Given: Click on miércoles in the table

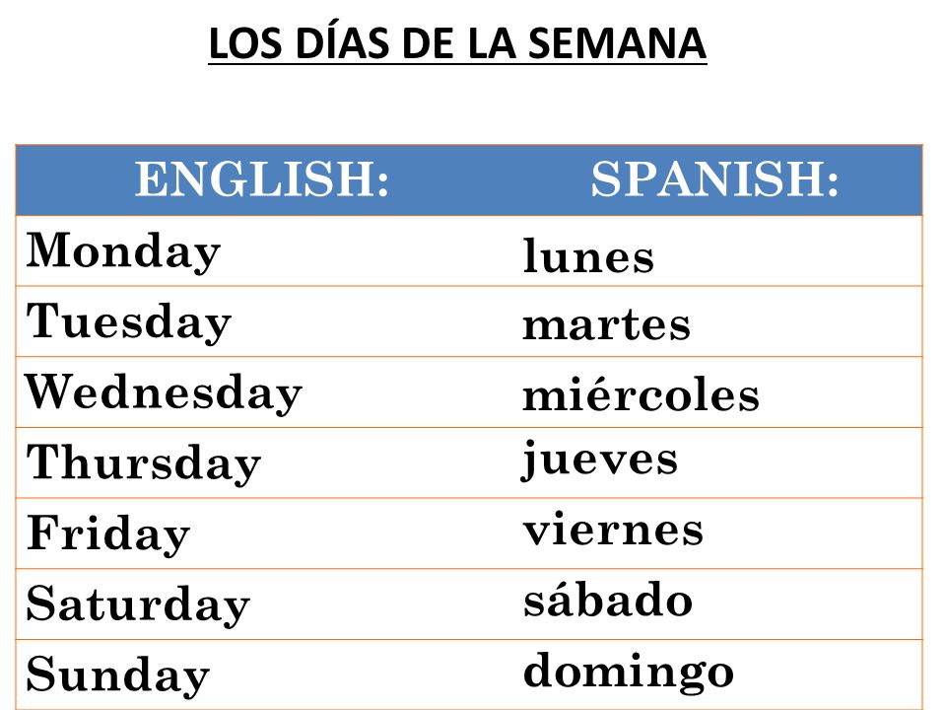Looking at the screenshot, I should click(641, 394).
